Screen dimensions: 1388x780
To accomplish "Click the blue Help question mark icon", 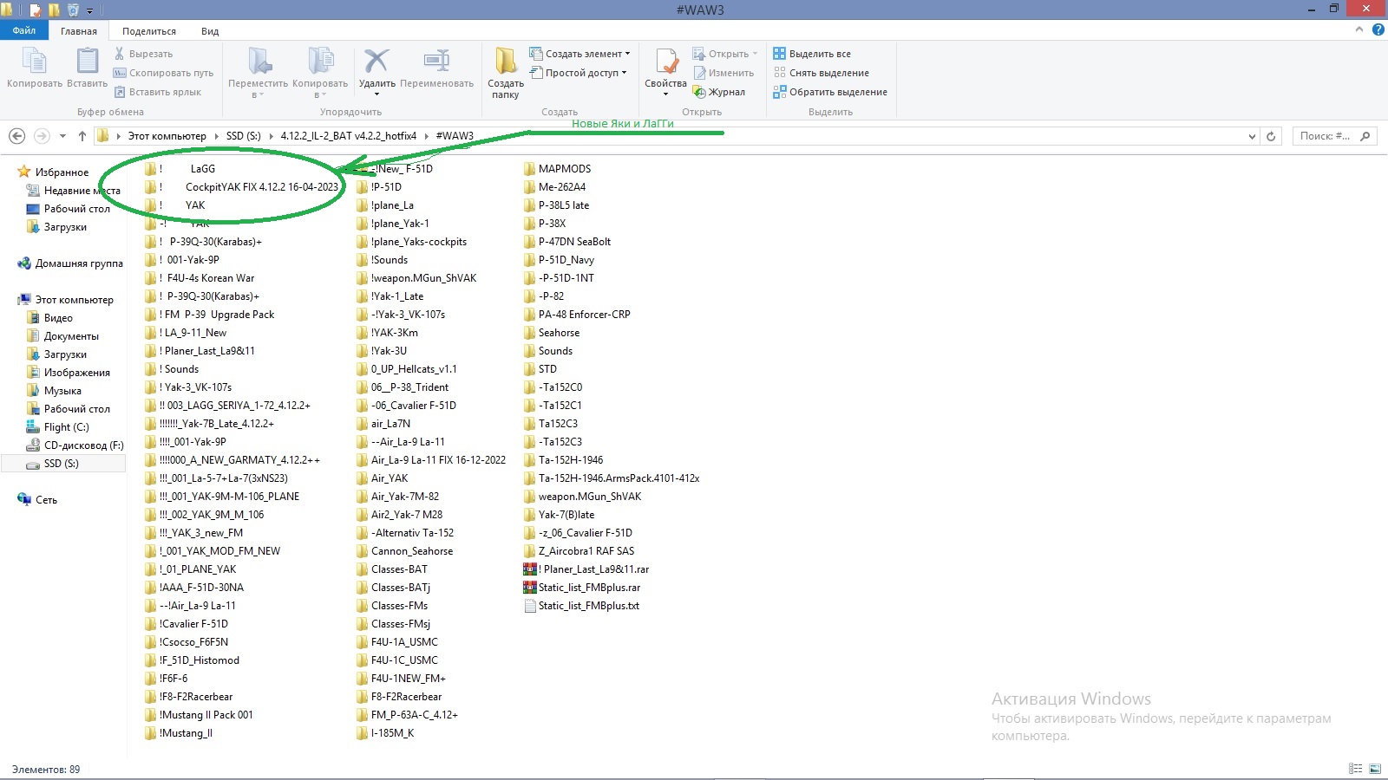I will [1378, 30].
